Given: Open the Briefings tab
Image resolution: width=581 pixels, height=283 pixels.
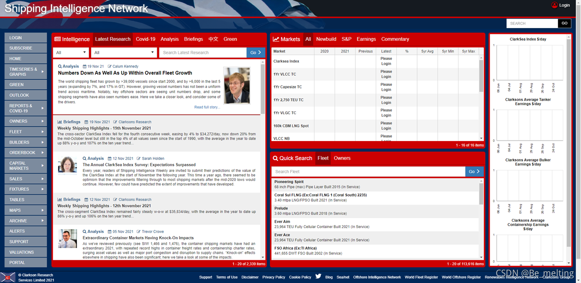Looking at the screenshot, I should pos(193,39).
